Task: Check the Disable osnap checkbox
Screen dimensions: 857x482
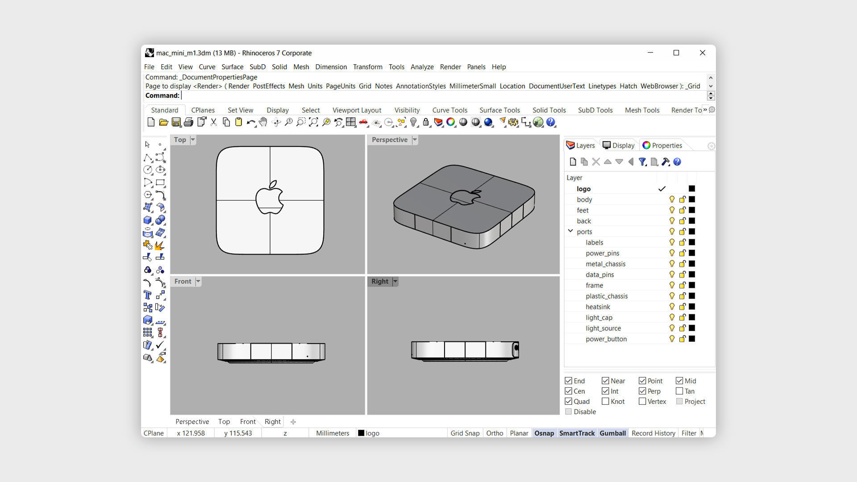Action: click(568, 411)
